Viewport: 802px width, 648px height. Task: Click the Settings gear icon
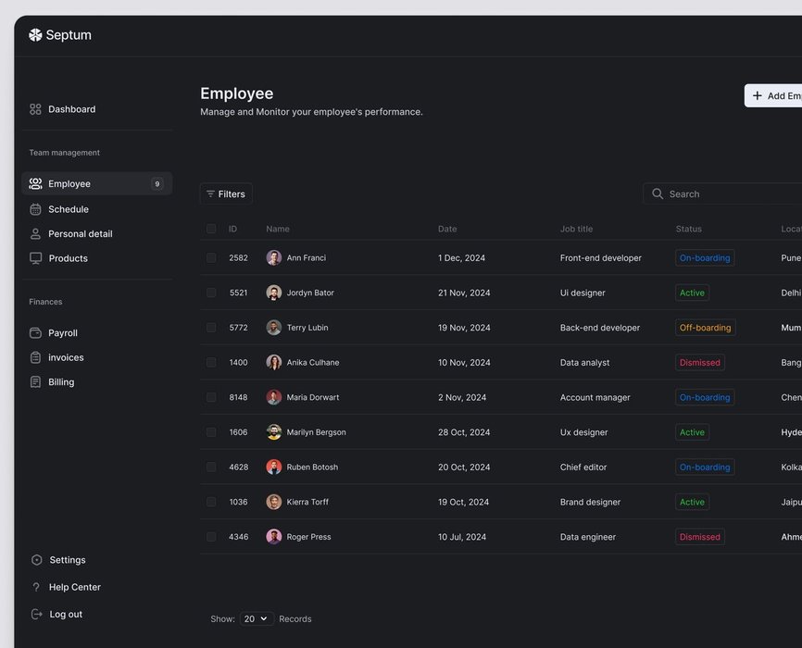(x=36, y=560)
